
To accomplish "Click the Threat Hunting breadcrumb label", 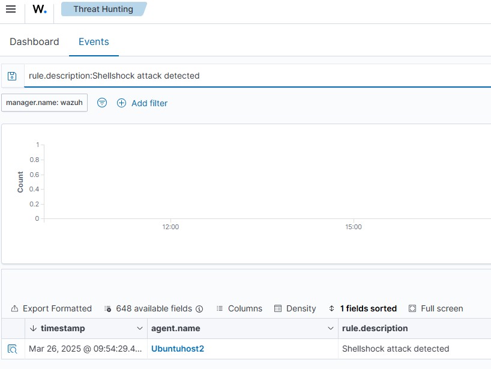I will tap(103, 9).
